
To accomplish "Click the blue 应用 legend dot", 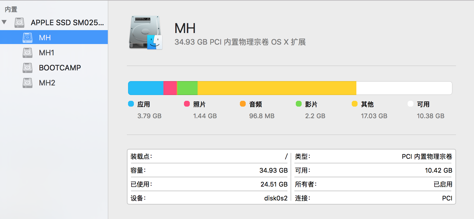I will tap(131, 104).
